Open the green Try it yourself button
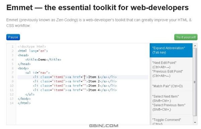 point(186,37)
